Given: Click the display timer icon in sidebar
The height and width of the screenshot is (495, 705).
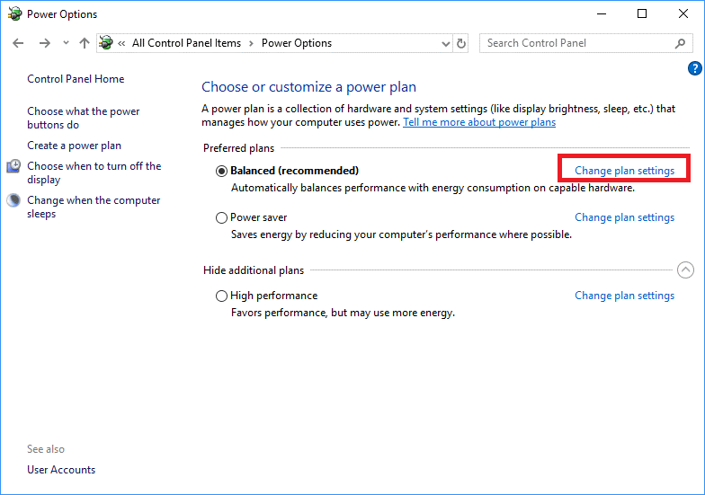Looking at the screenshot, I should pyautogui.click(x=13, y=166).
